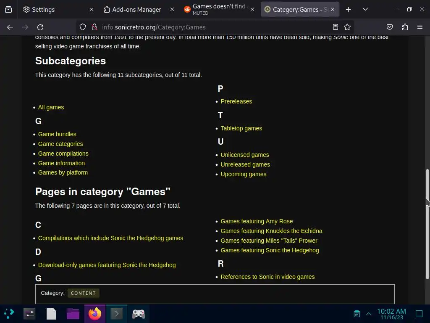Click the page vertical scrollbar thumb
This screenshot has height=323, width=430.
pyautogui.click(x=427, y=224)
